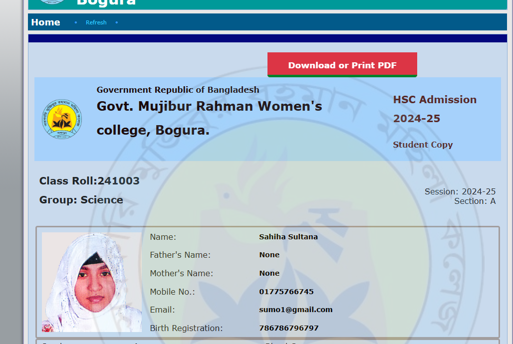The height and width of the screenshot is (344, 513).
Task: Click the Father's Name value None
Action: 269,255
